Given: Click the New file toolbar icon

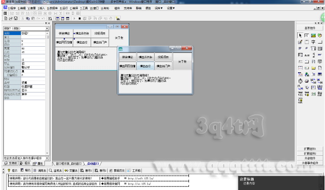Looking at the screenshot, I should pos(6,18).
